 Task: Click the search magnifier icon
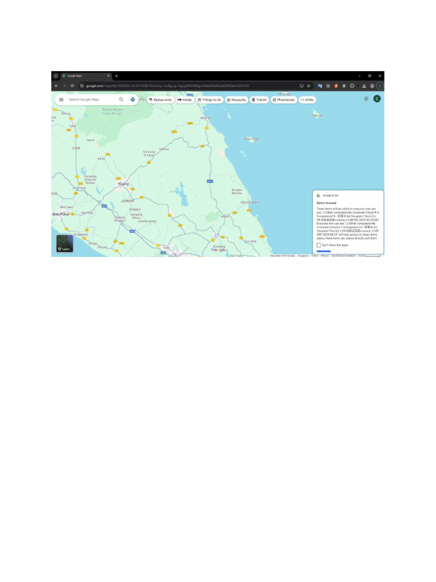[121, 99]
